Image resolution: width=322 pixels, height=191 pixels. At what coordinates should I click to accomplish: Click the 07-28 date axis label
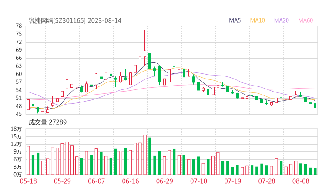[267, 181]
